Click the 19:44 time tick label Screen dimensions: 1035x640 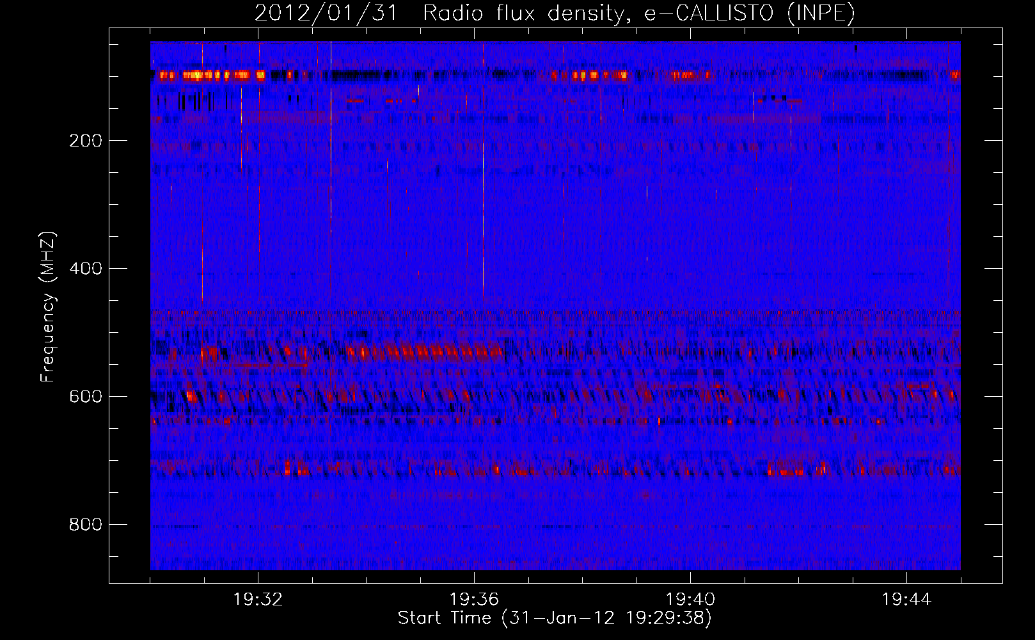point(906,600)
